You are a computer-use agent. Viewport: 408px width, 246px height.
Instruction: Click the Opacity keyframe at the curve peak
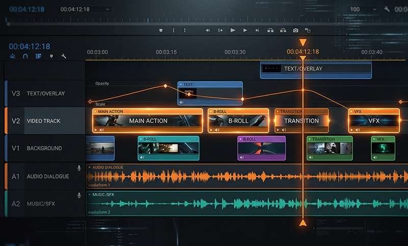tap(165, 86)
